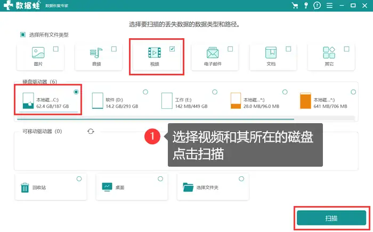Click the 工作 (E:) drive icon
This screenshot has height=232, width=373.
coord(167,101)
